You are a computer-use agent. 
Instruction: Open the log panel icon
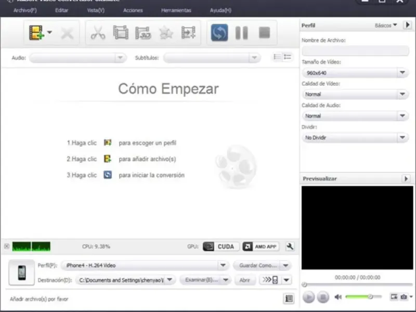click(x=289, y=298)
